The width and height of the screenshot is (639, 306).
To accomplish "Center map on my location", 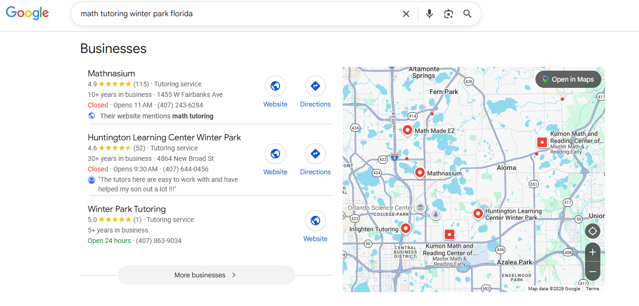I will (x=592, y=231).
